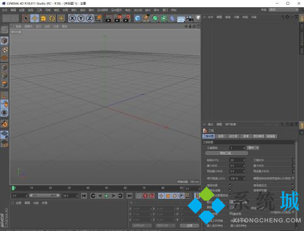Screen dimensions: 304x231
Task: Open the Material Manager's first menu
Action: (x=18, y=203)
